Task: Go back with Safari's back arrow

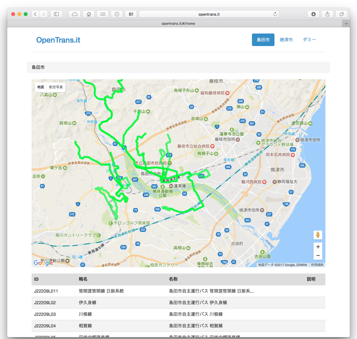Action: pos(35,14)
